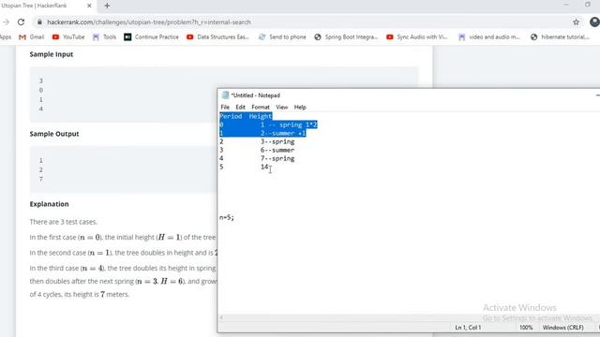Open the Continue Practice bookmark

click(x=152, y=37)
